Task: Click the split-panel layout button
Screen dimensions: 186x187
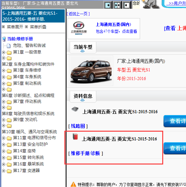Action: (117, 5)
